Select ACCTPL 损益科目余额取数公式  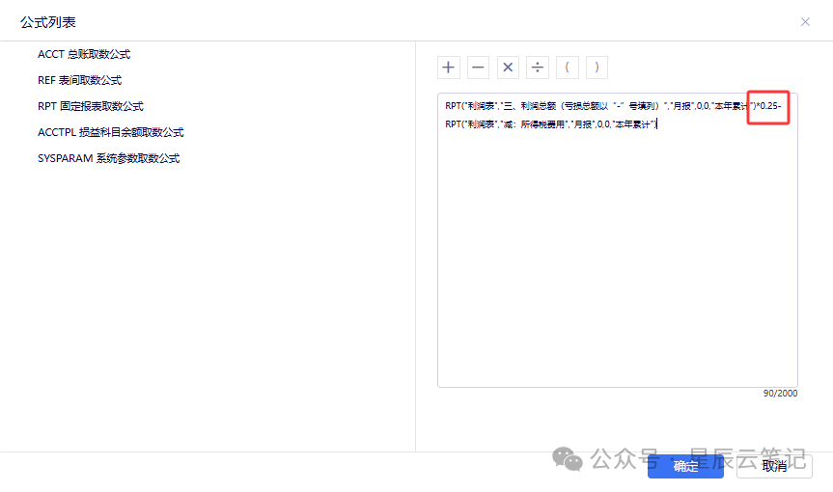coord(110,132)
